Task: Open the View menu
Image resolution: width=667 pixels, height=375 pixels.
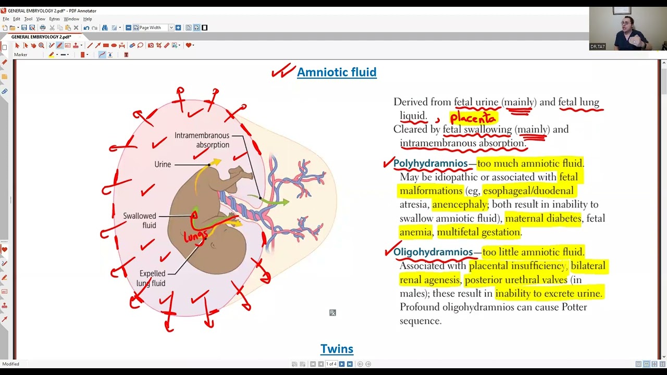Action: [41, 19]
